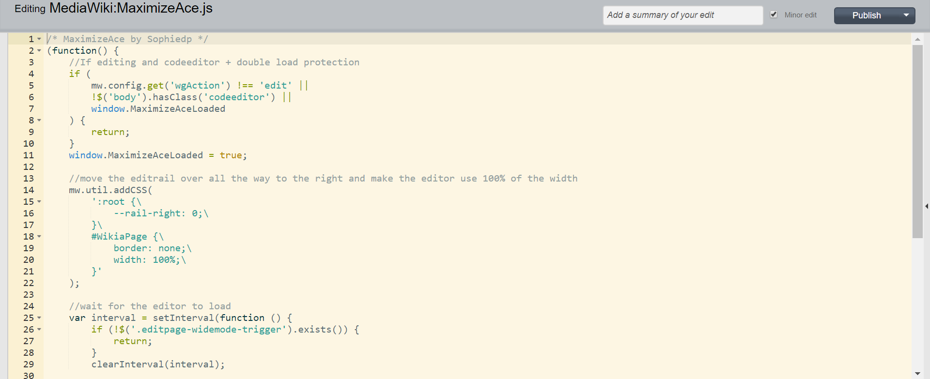The height and width of the screenshot is (379, 930).
Task: Click the vertical scrollbar thumb
Action: tap(917, 140)
